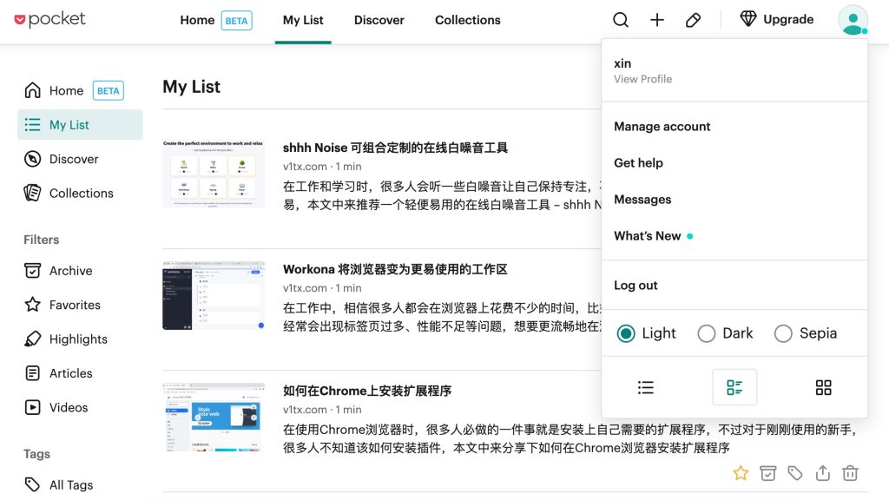Click the My List icon in sidebar
The image size is (889, 500).
[32, 125]
